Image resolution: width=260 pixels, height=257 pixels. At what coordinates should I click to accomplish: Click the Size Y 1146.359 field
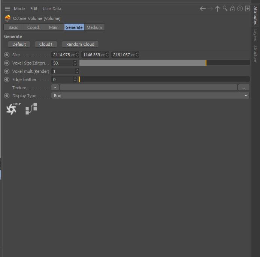(94, 55)
